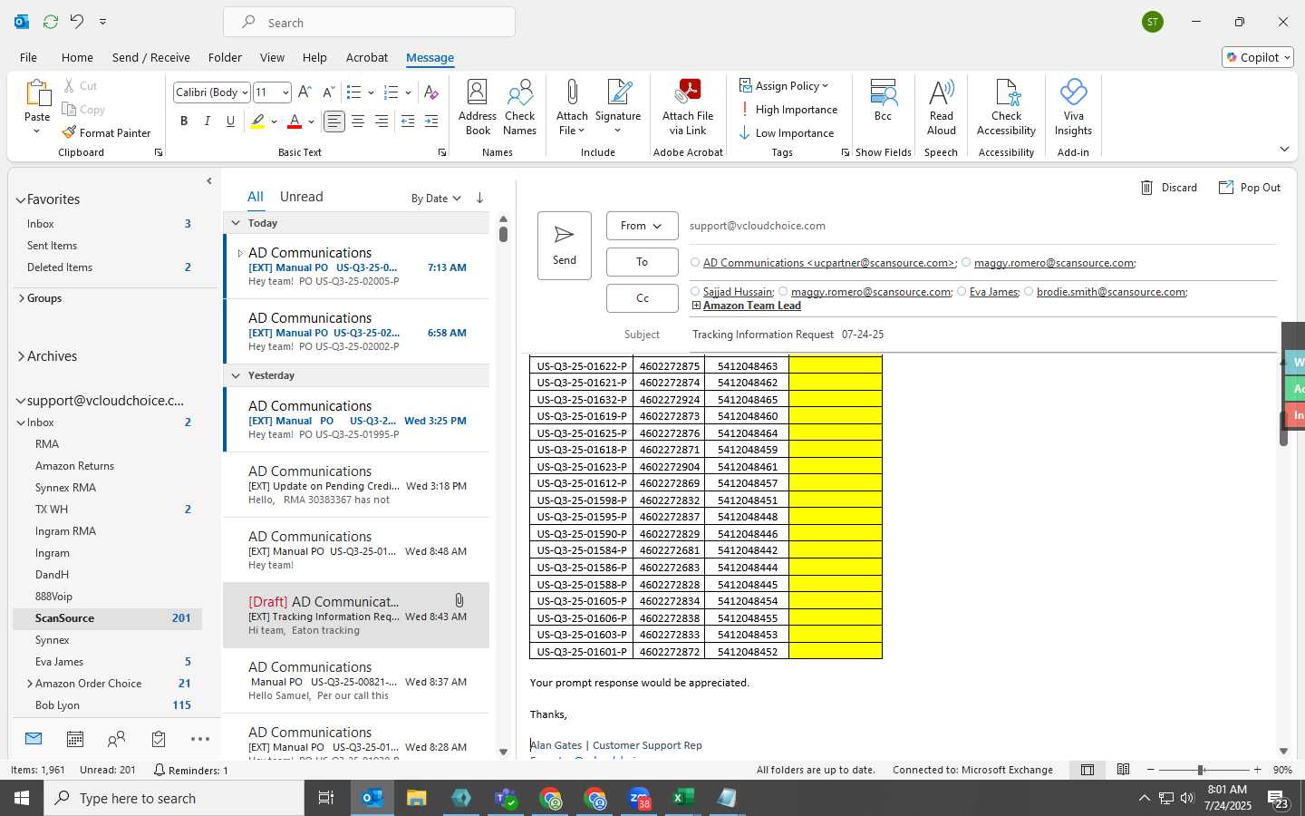Mark message as Low Importance

click(787, 132)
